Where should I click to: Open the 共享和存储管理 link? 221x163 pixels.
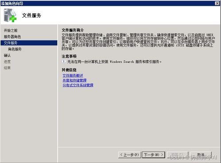[74, 80]
